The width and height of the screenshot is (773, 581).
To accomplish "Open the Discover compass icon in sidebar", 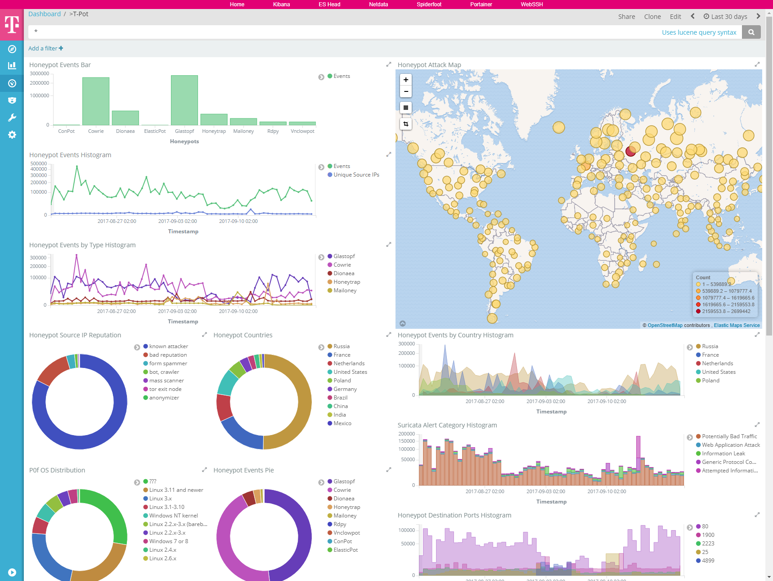I will (x=12, y=49).
